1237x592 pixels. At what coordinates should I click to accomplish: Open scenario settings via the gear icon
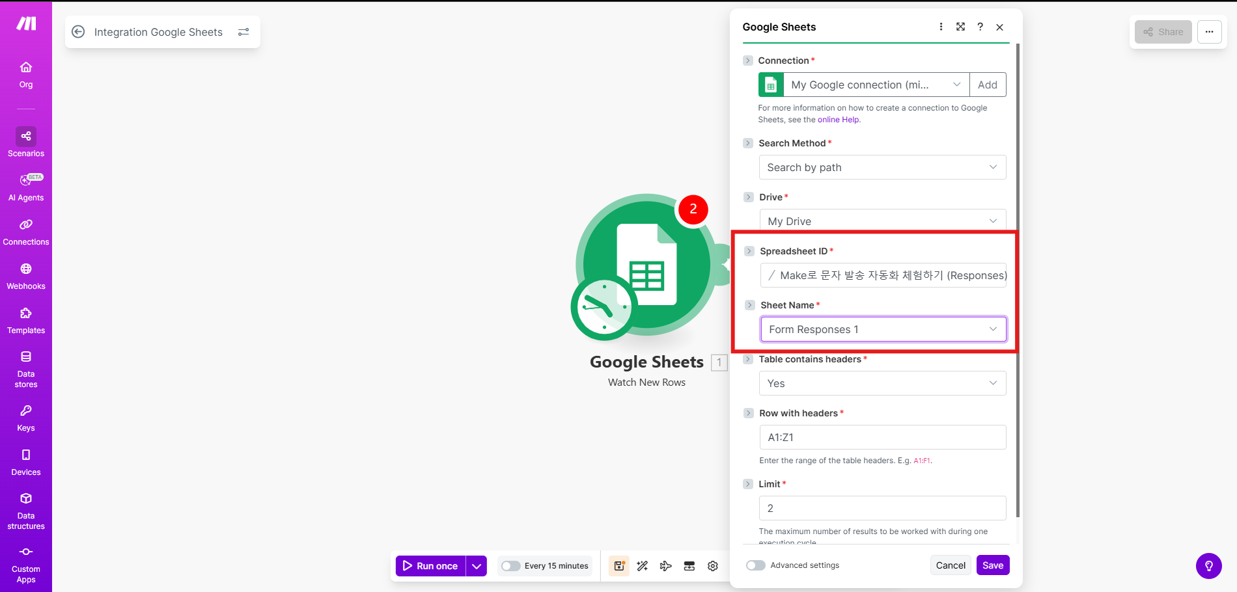pyautogui.click(x=712, y=565)
